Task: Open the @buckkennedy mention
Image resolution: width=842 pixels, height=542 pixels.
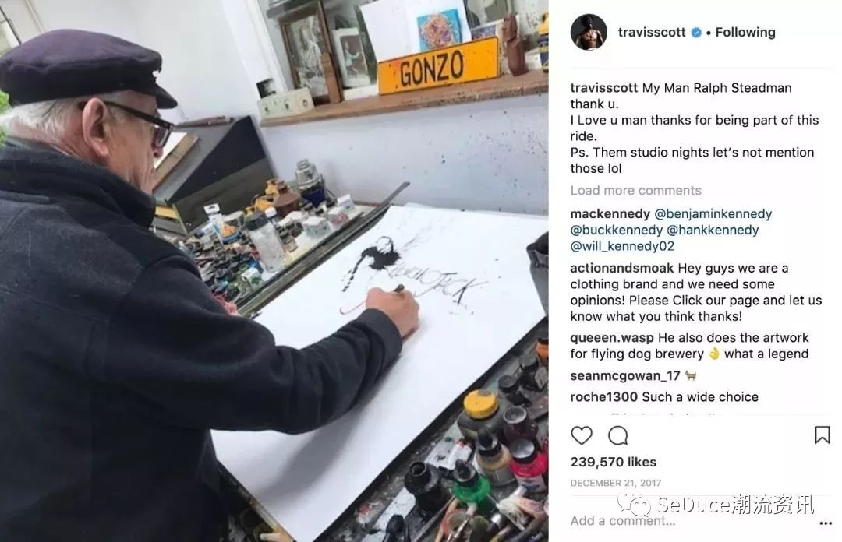Action: 617,230
